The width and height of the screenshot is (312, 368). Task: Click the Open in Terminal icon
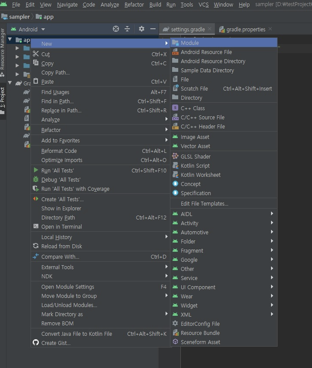(36, 226)
